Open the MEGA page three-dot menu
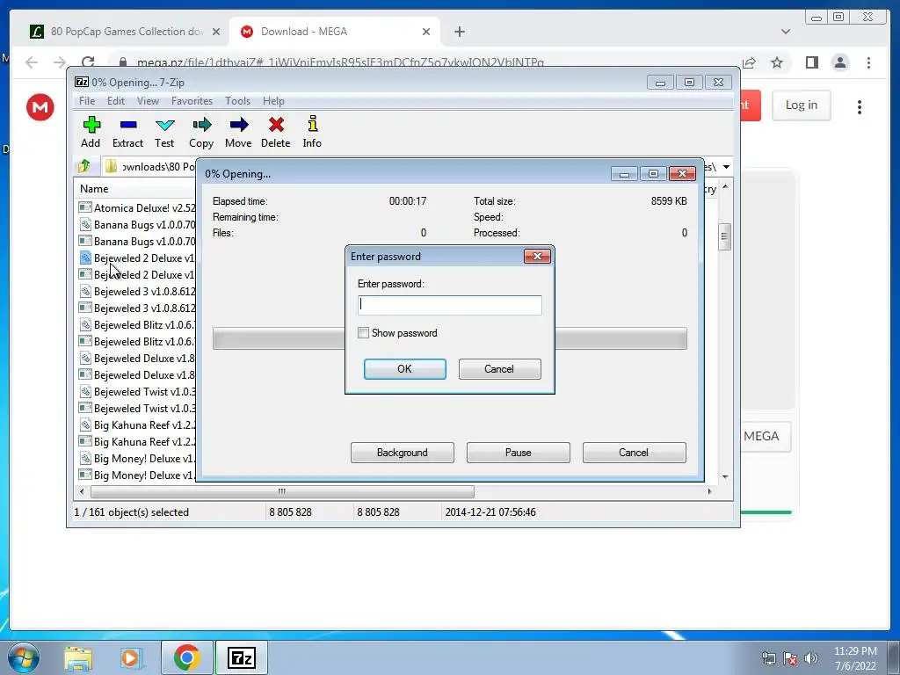This screenshot has height=675, width=900. 860,107
